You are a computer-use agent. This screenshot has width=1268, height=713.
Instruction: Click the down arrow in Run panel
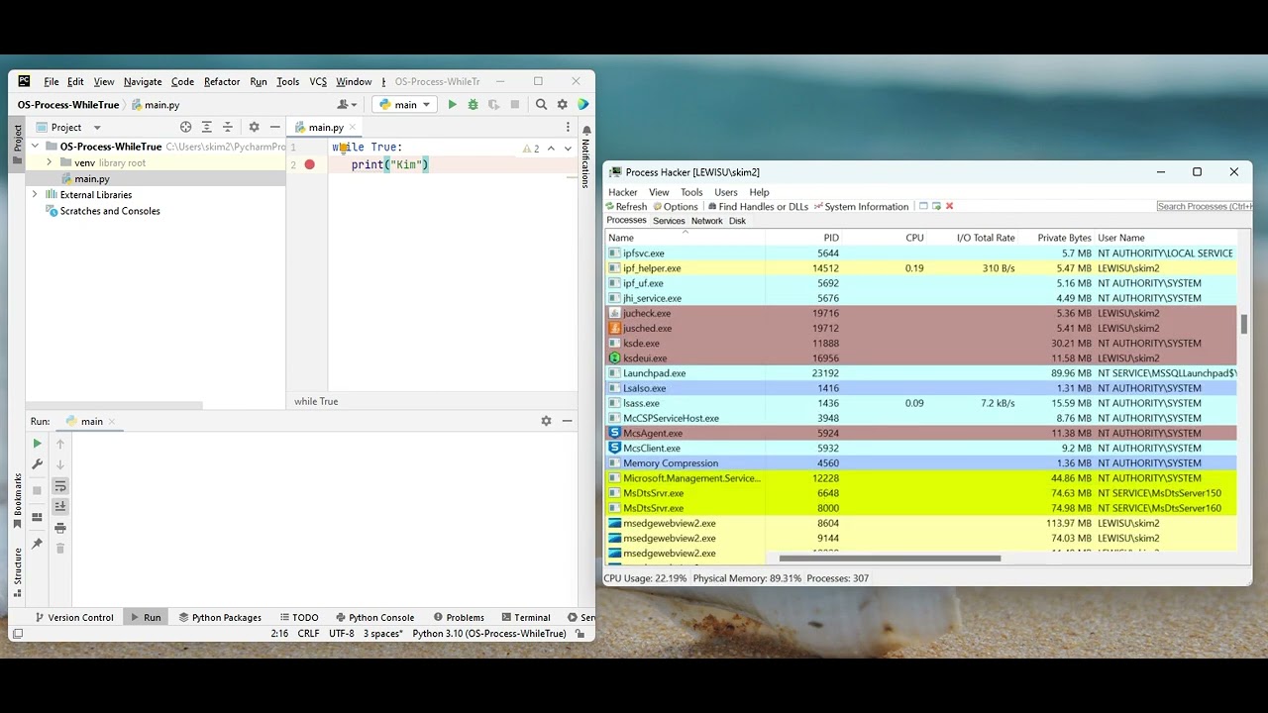pyautogui.click(x=59, y=463)
